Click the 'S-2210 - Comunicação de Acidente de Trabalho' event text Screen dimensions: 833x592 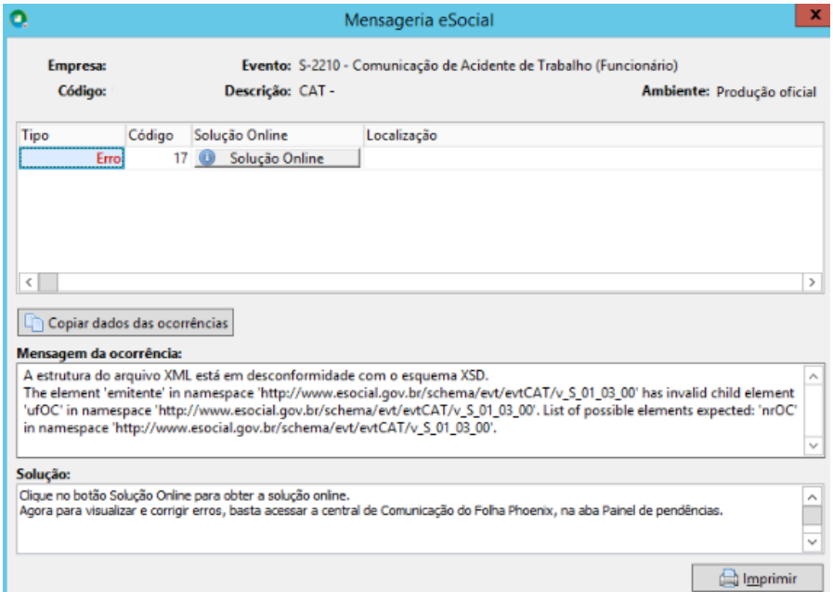click(x=488, y=66)
